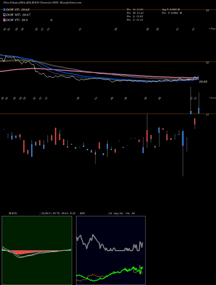Image resolution: width=216 pixels, height=285 pixels.
Task: Click the chart title mentioning MunafaSutra.com
Action: [42, 3]
